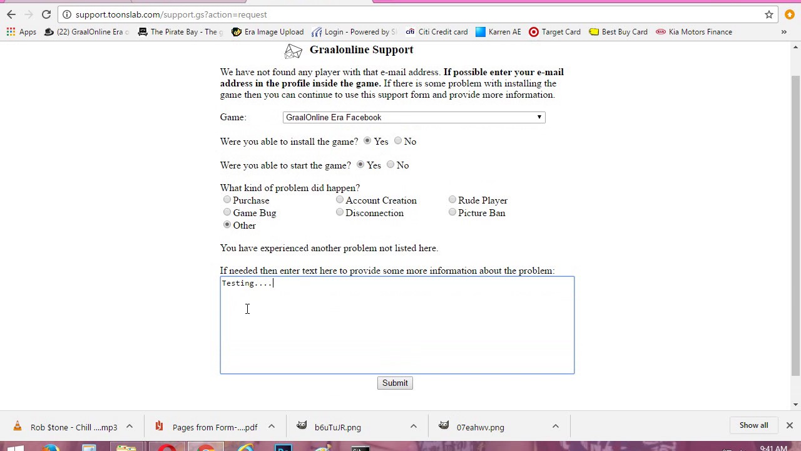Open the b6uTuJR.png download
801x451 pixels.
329,427
